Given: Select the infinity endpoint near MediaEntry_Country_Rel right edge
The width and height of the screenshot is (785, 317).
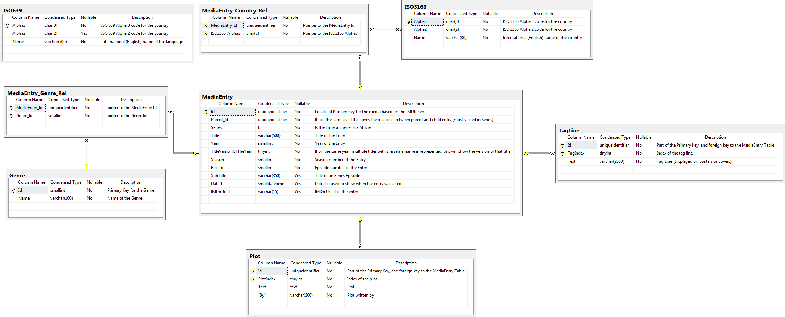Looking at the screenshot, I should point(371,30).
